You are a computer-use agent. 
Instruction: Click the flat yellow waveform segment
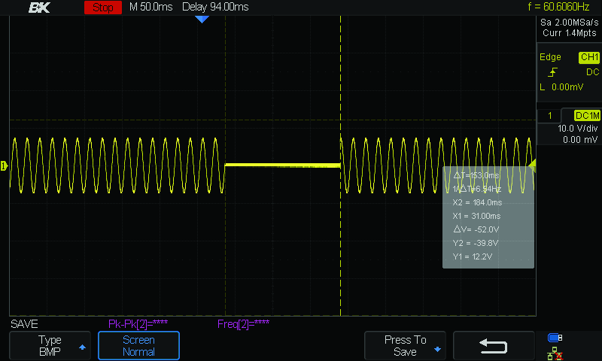tap(283, 165)
